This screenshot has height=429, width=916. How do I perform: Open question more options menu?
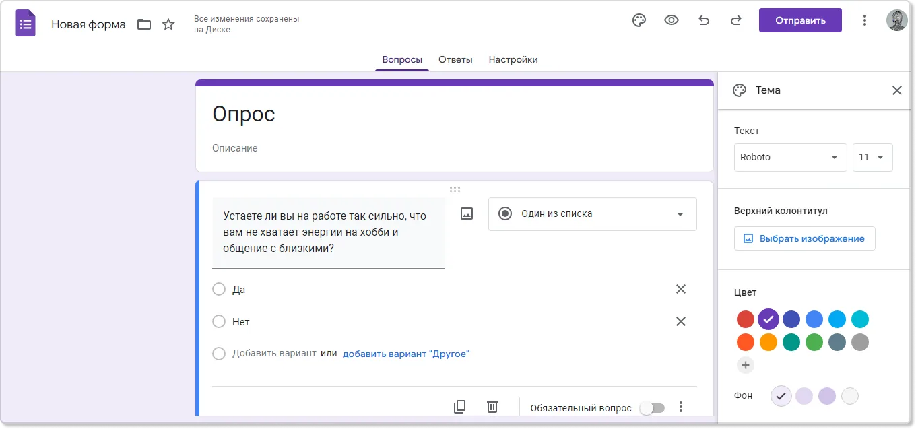(681, 407)
